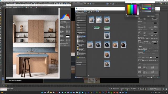Toggle the affect gloss checkbox

click(157, 41)
